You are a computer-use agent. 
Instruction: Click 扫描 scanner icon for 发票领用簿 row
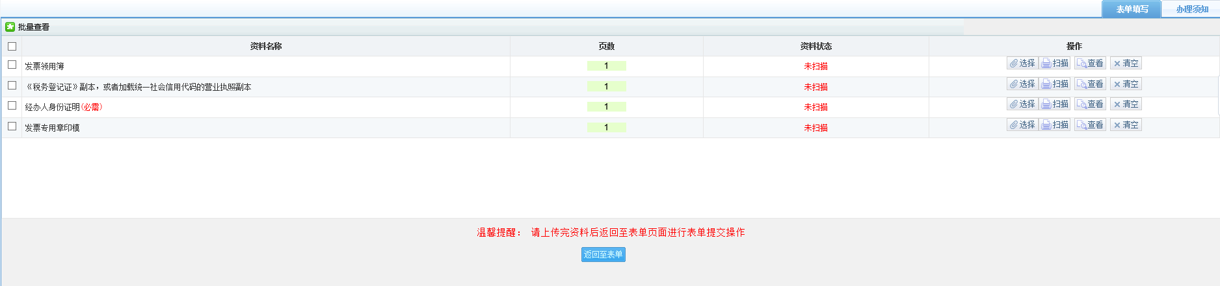coord(1046,64)
